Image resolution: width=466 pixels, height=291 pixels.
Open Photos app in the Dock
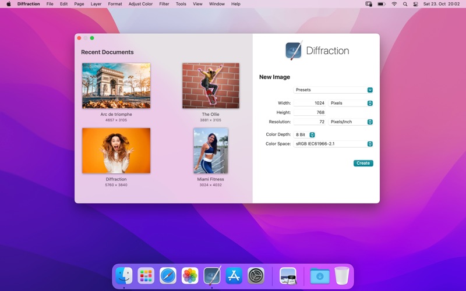[x=190, y=275]
